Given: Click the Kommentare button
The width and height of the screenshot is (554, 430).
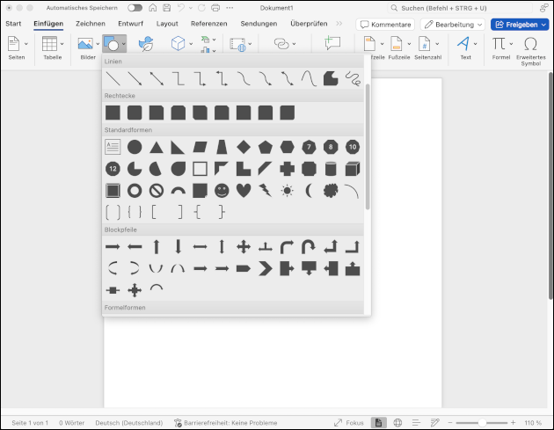Looking at the screenshot, I should pos(385,25).
